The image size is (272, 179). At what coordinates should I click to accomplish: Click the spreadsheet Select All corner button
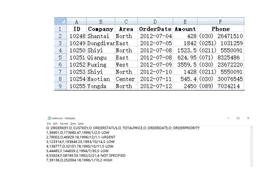[x=60, y=21]
